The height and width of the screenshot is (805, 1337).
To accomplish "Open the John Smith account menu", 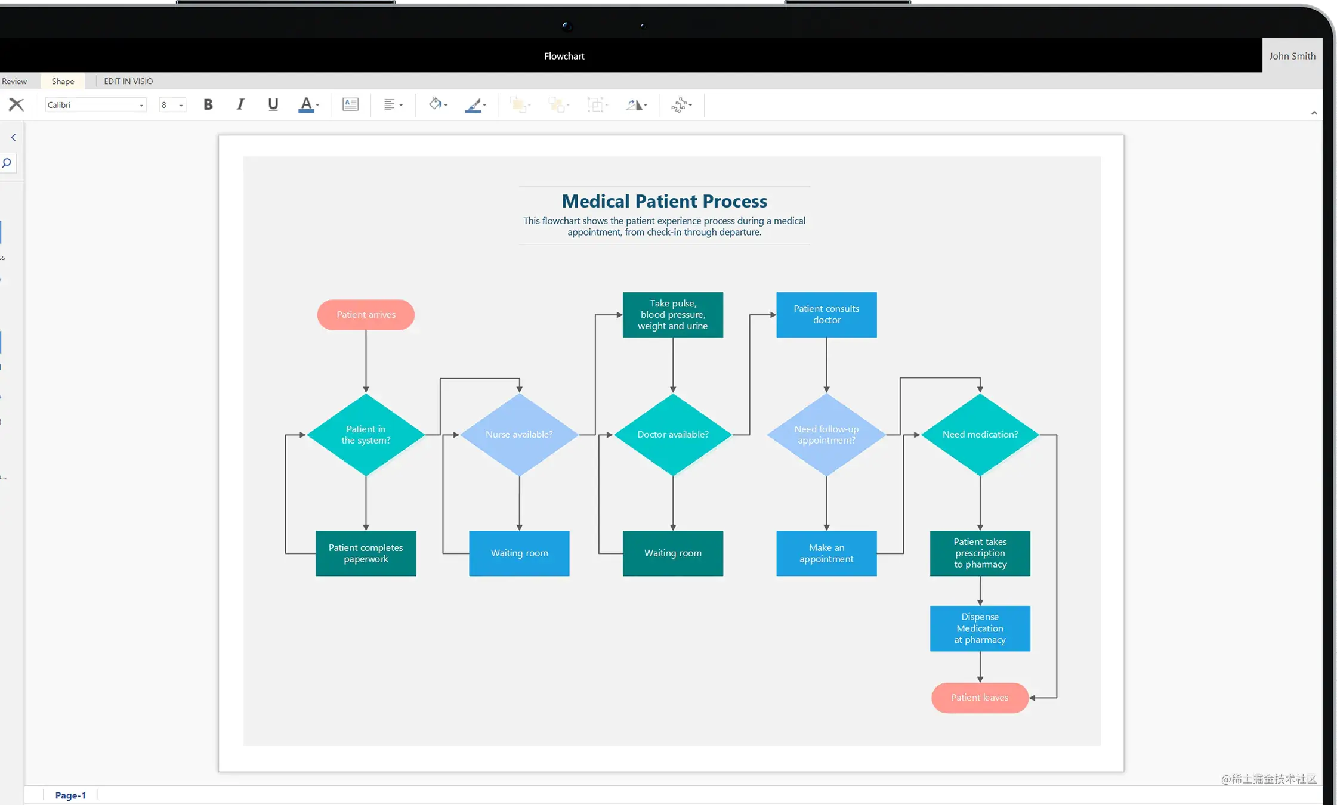I will coord(1292,56).
